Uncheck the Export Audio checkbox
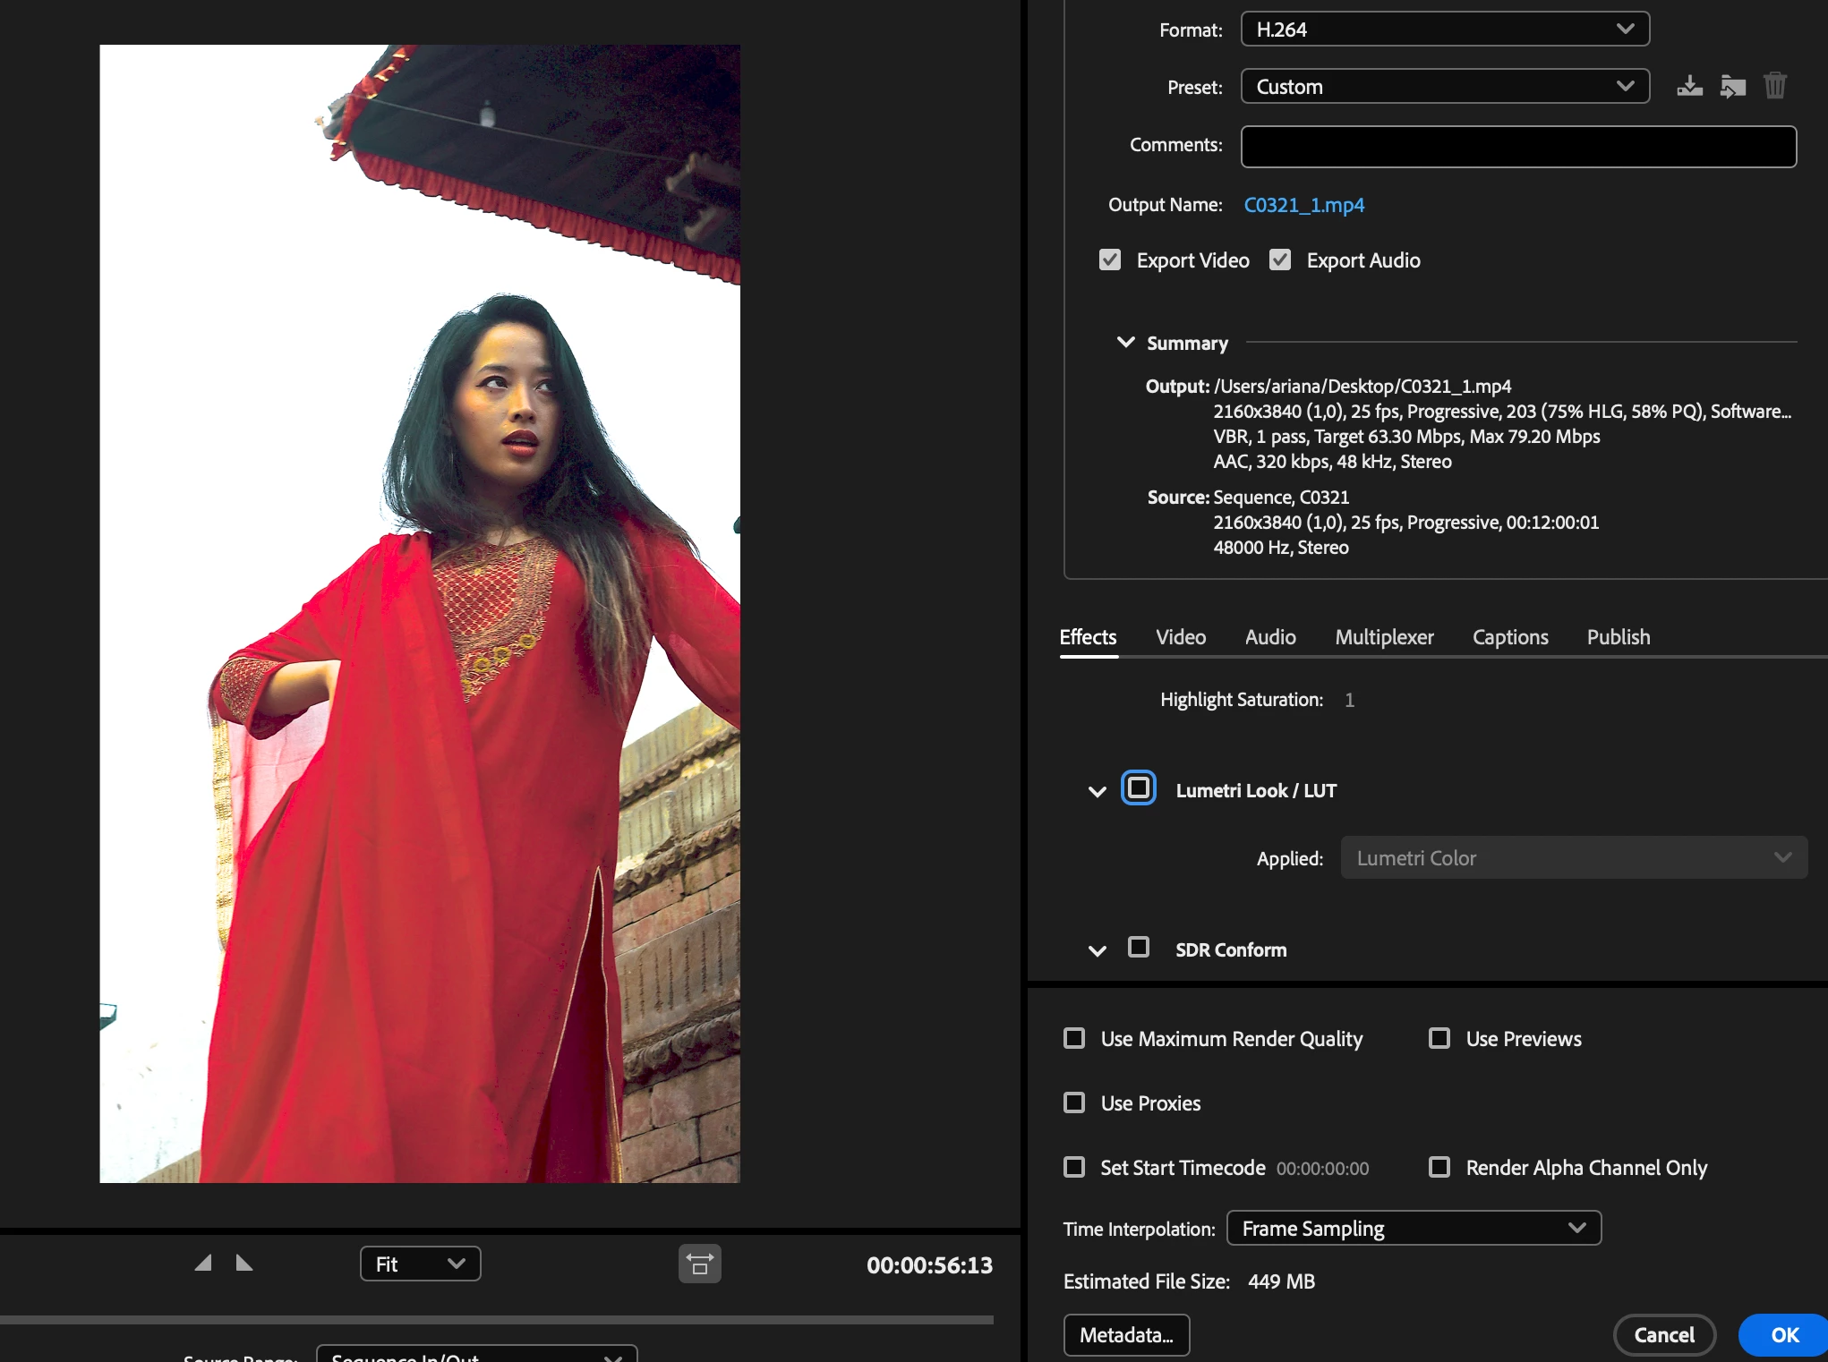 [x=1280, y=260]
